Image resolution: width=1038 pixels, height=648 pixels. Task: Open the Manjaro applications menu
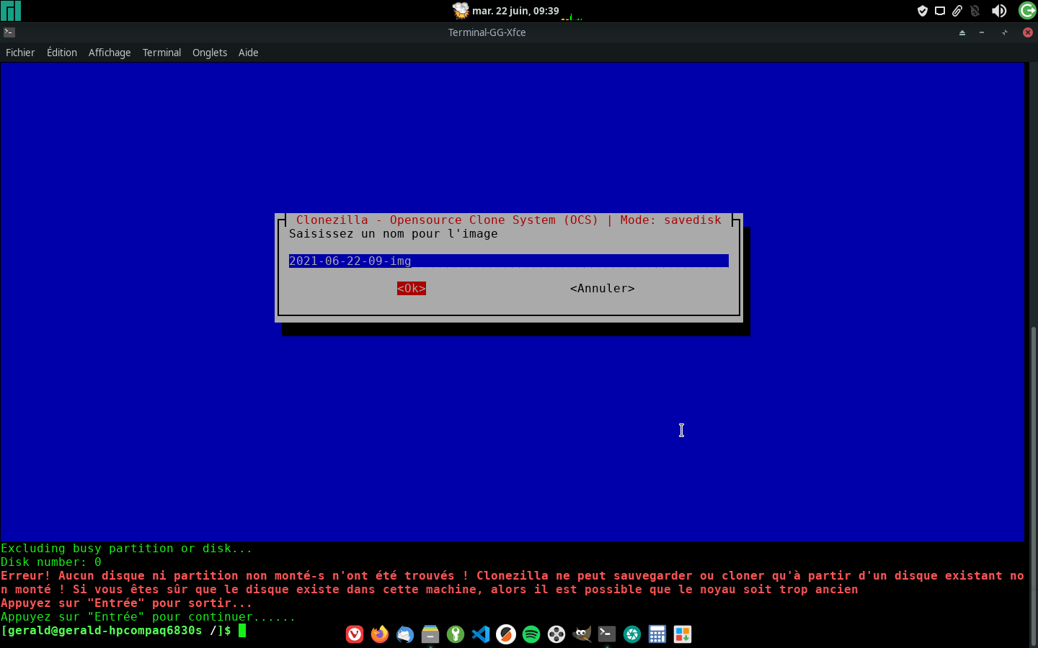[11, 11]
